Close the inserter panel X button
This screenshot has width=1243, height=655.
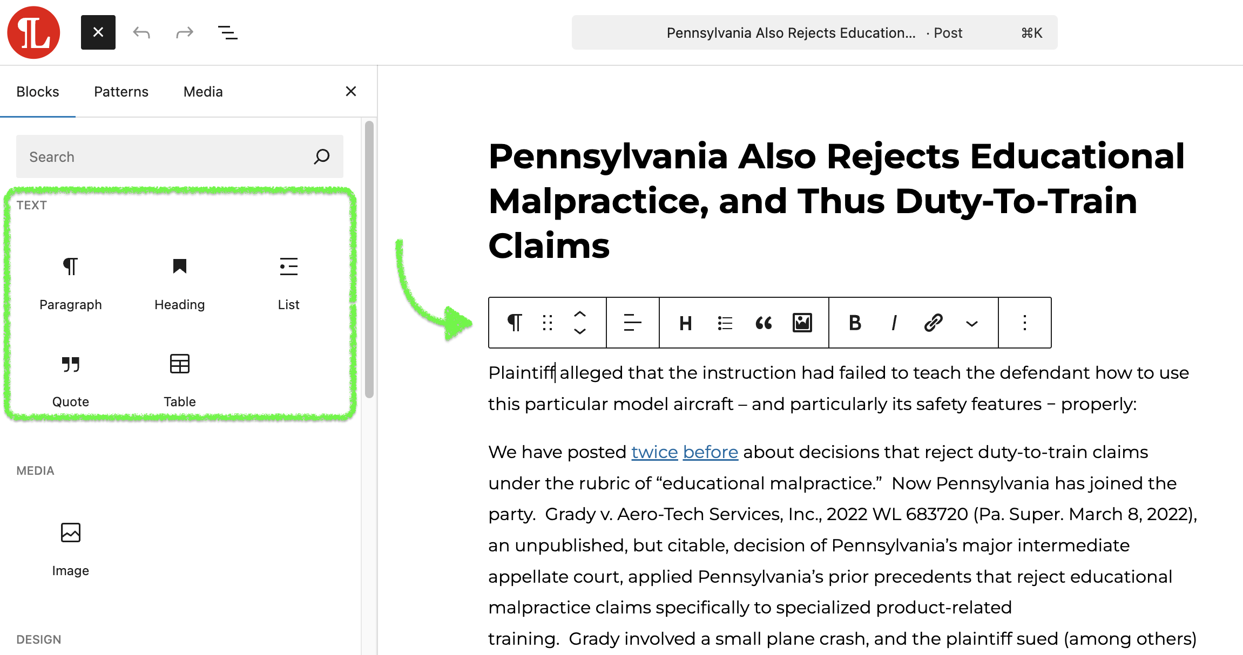coord(351,91)
